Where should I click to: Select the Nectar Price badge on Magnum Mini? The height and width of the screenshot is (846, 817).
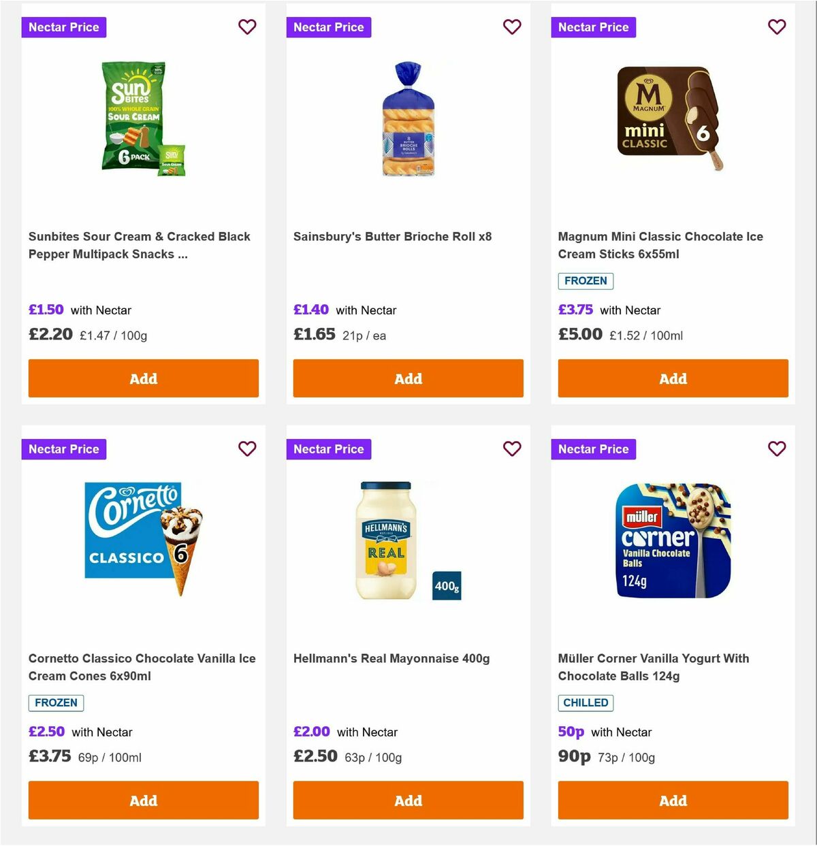tap(593, 27)
